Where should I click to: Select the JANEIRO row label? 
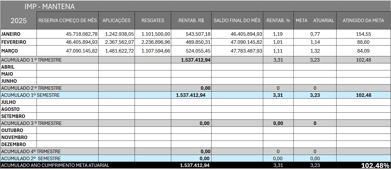pos(11,34)
